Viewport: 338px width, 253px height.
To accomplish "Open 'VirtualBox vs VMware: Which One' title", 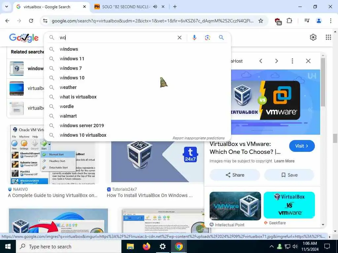I will click(245, 148).
